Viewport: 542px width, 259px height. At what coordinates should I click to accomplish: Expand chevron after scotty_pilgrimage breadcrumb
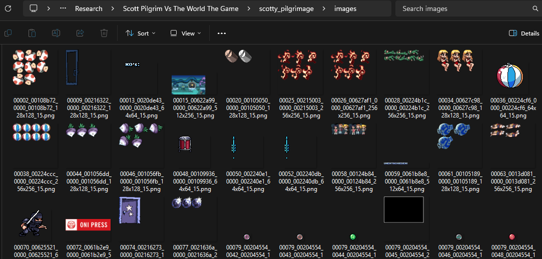click(x=324, y=8)
